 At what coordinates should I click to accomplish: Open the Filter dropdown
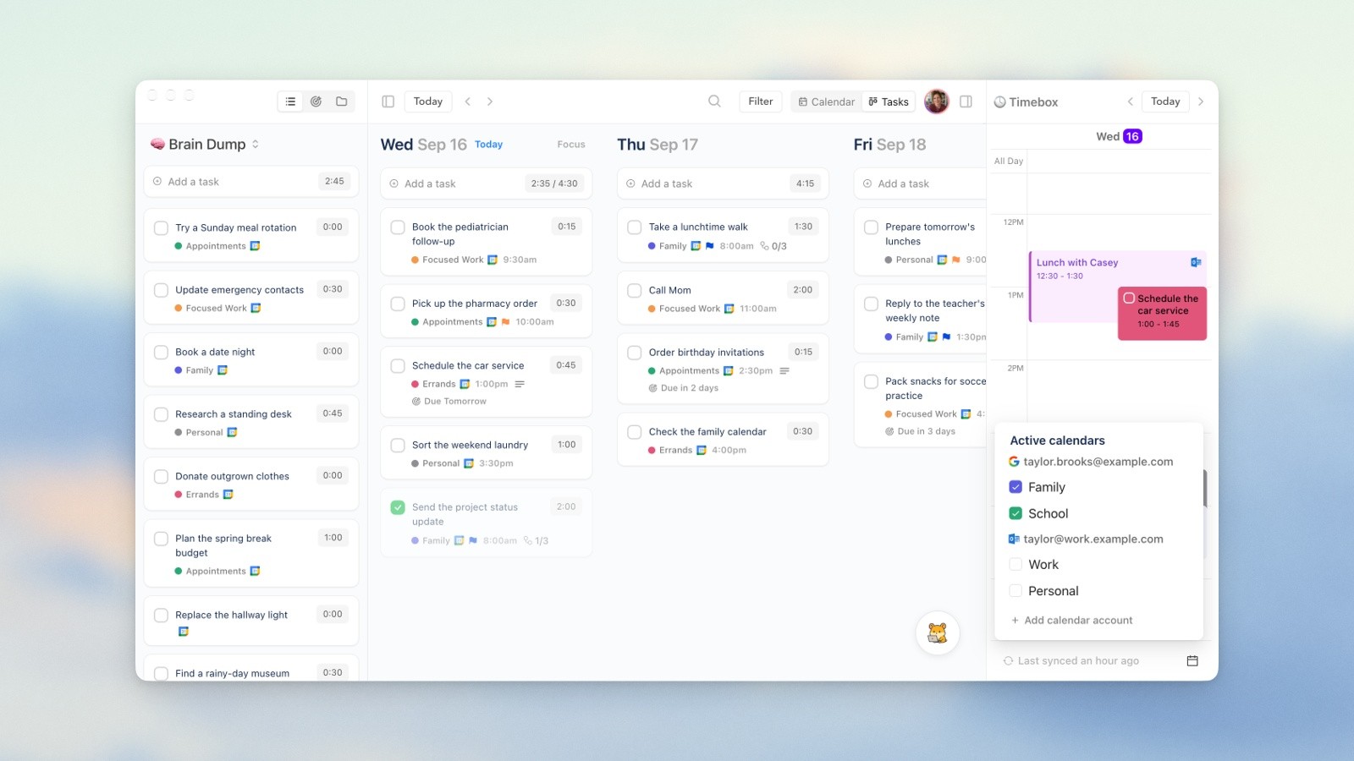(x=761, y=101)
